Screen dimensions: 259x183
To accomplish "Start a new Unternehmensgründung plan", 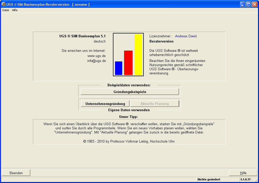I will point(105,104).
